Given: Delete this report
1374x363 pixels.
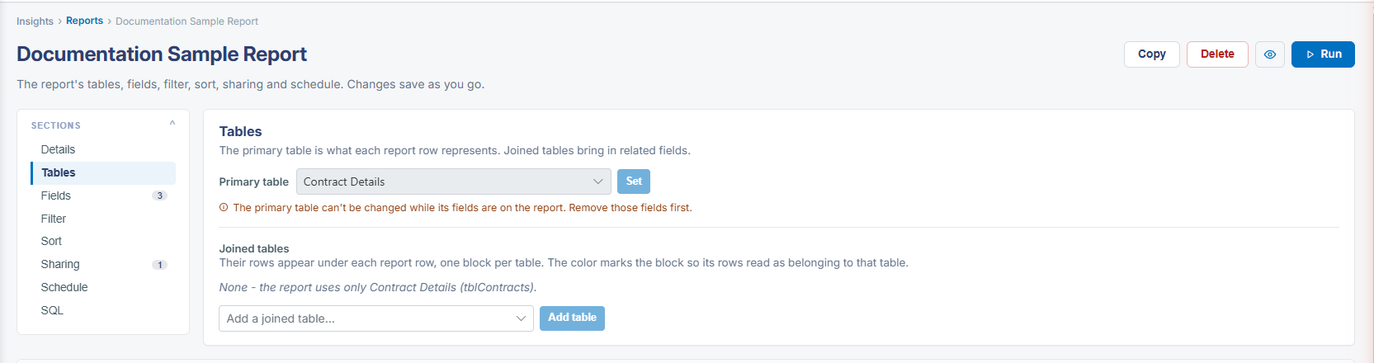Looking at the screenshot, I should pos(1217,54).
